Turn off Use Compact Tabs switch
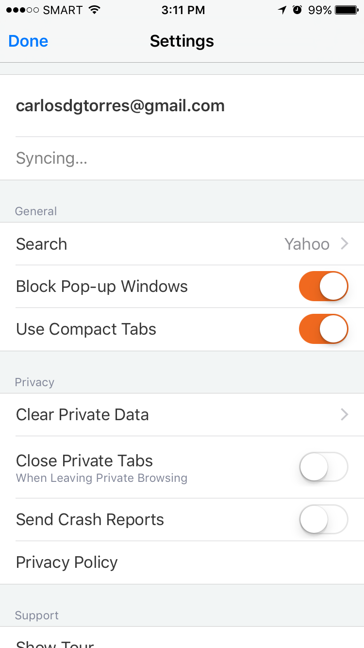The image size is (364, 648). (x=324, y=329)
